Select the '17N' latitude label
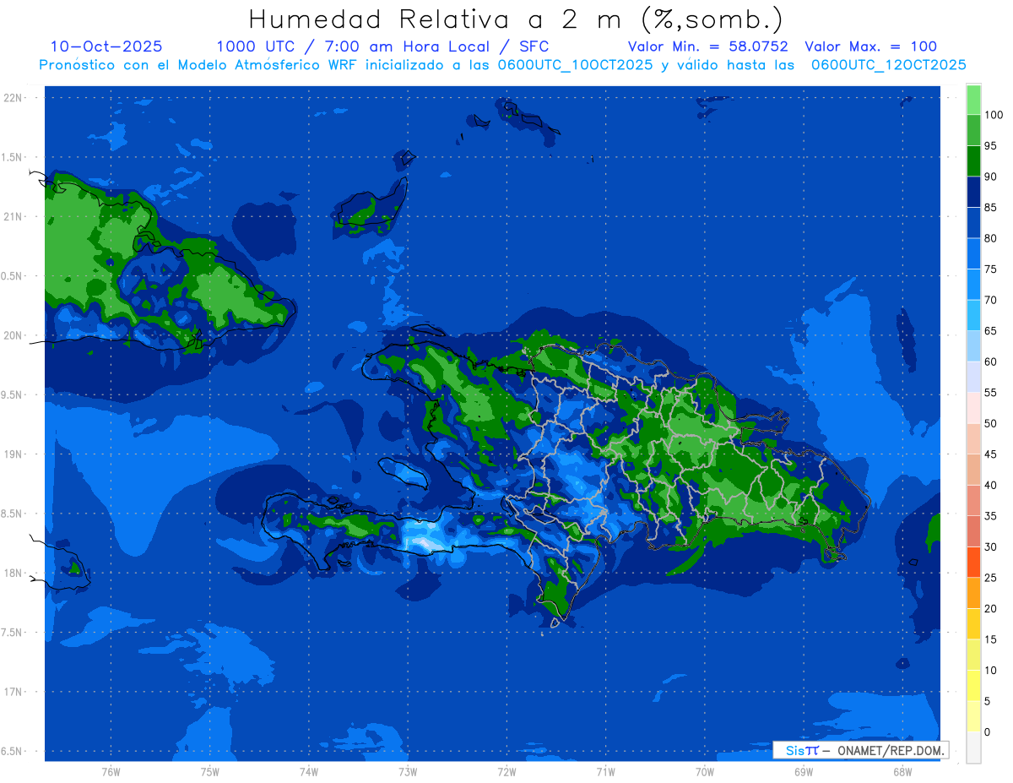 [x=12, y=692]
